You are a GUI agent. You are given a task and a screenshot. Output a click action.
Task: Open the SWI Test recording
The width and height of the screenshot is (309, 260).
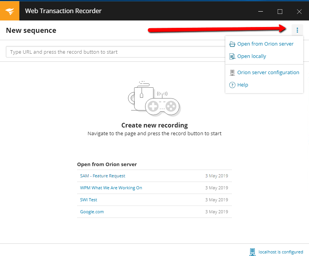click(x=89, y=200)
